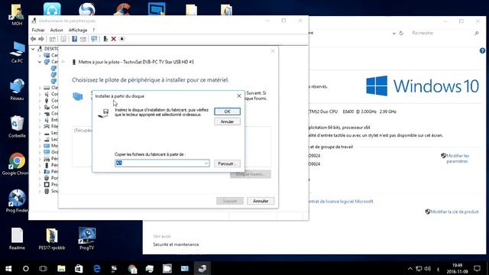Open the manufacturer files path dropdown arrow
The height and width of the screenshot is (275, 489).
206,163
